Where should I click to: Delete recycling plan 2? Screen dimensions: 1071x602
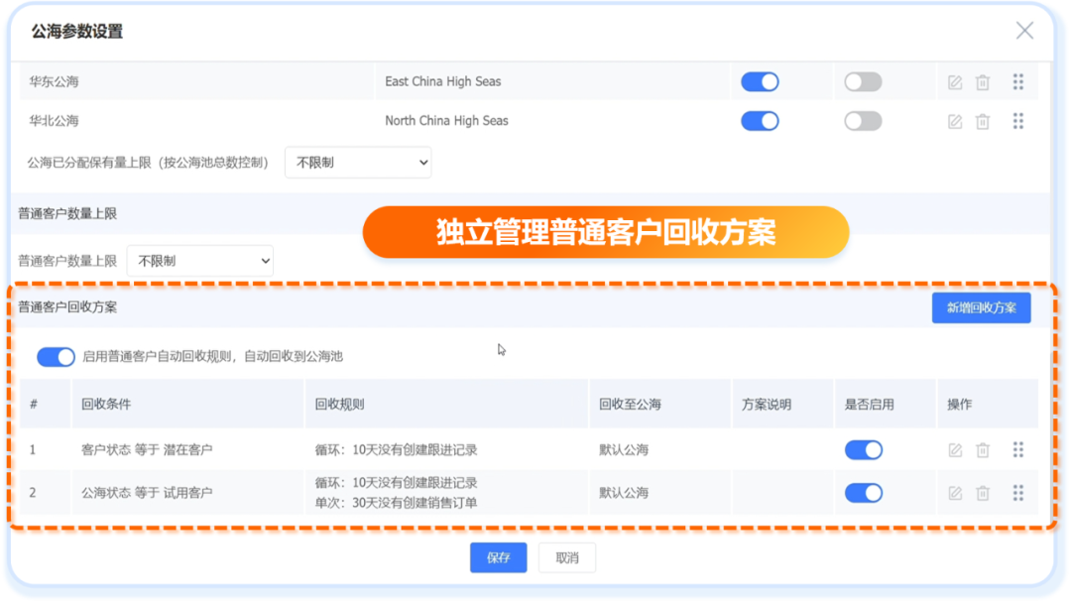[x=983, y=492]
